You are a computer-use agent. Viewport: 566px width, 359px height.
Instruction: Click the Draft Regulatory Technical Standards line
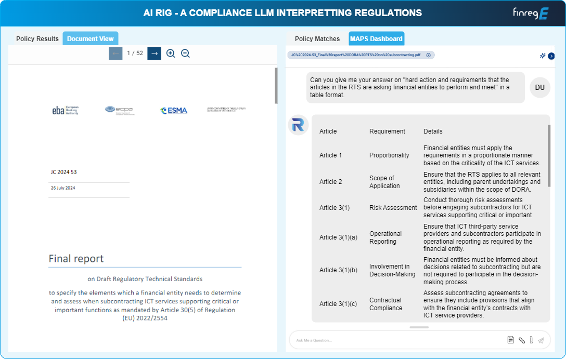(145, 279)
